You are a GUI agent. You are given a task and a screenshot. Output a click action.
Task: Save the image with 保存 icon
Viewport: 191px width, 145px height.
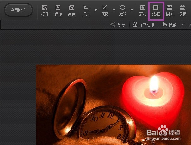(x=58, y=11)
